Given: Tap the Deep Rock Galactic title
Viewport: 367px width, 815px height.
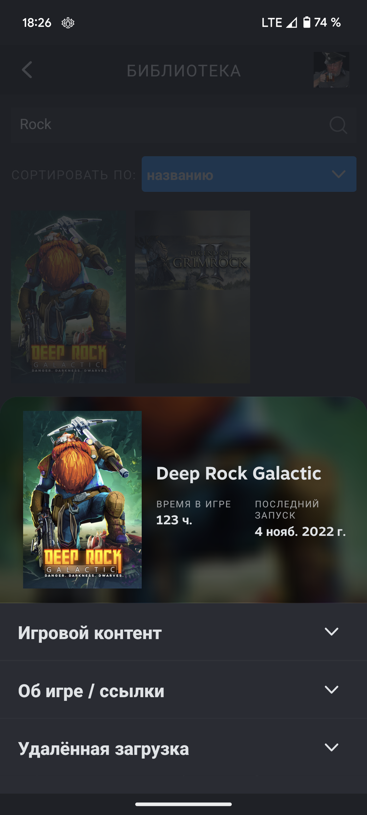Looking at the screenshot, I should click(x=239, y=473).
